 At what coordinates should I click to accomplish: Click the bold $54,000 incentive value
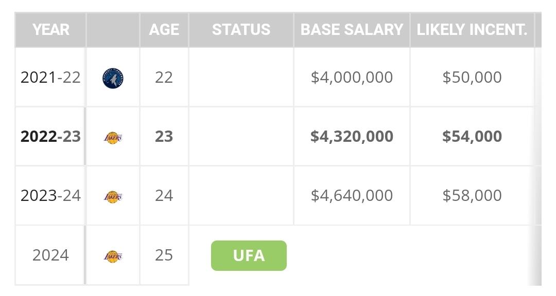(x=472, y=137)
